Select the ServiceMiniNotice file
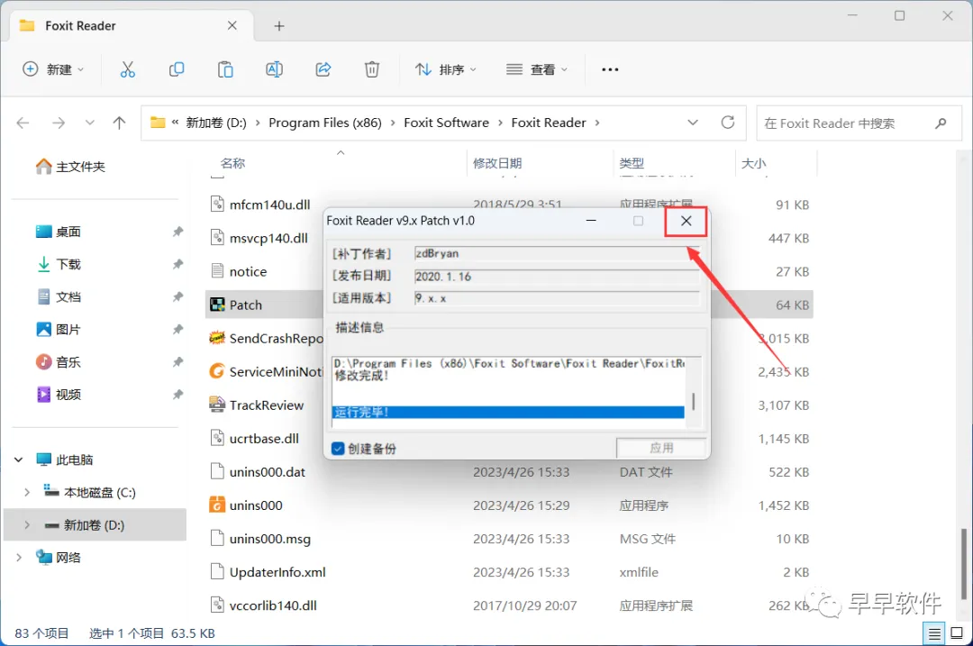Image resolution: width=973 pixels, height=646 pixels. (276, 372)
